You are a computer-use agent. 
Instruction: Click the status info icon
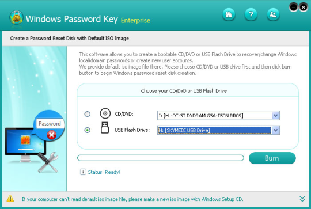coord(83,172)
